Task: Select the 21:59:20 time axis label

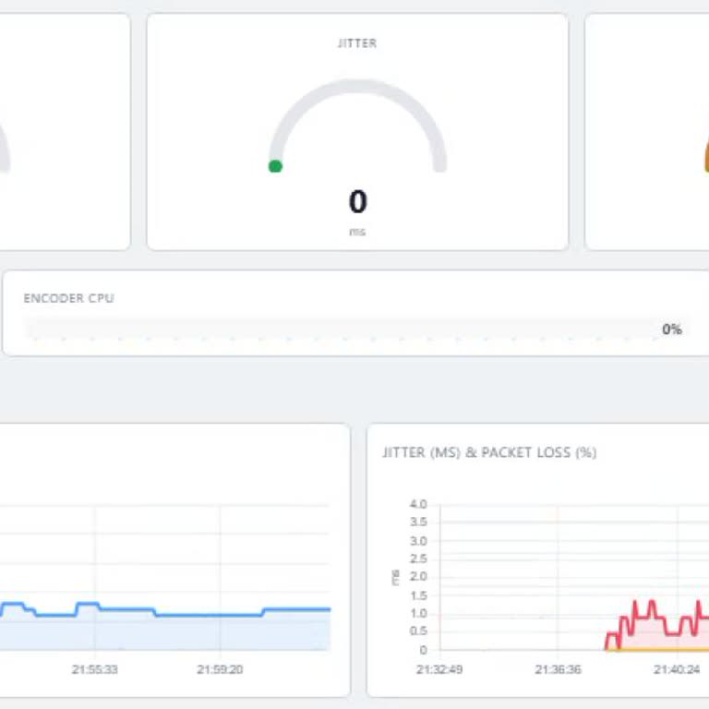Action: 221,669
